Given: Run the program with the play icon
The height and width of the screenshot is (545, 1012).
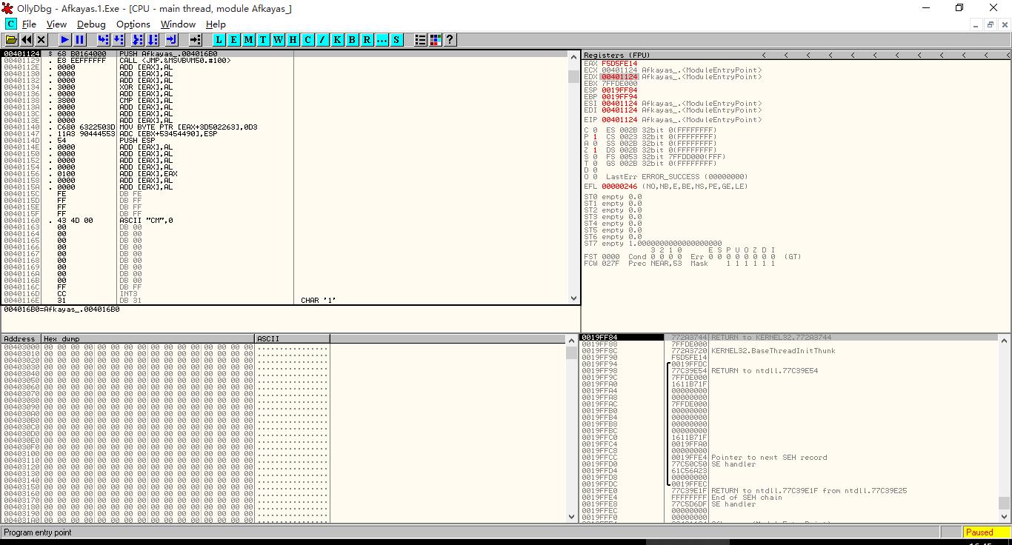Looking at the screenshot, I should [65, 40].
